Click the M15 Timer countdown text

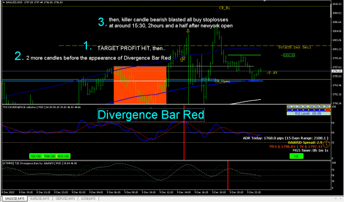pyautogui.click(x=310, y=150)
